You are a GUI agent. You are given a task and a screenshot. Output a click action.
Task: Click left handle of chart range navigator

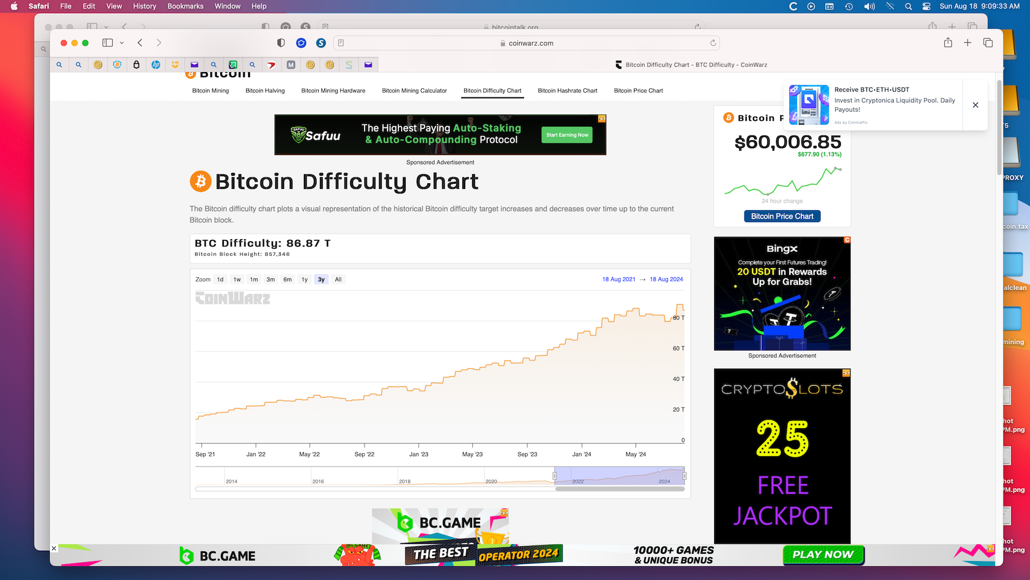pos(554,476)
